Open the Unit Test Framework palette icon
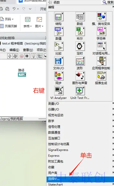114x186 pixels. pyautogui.click(x=80, y=91)
